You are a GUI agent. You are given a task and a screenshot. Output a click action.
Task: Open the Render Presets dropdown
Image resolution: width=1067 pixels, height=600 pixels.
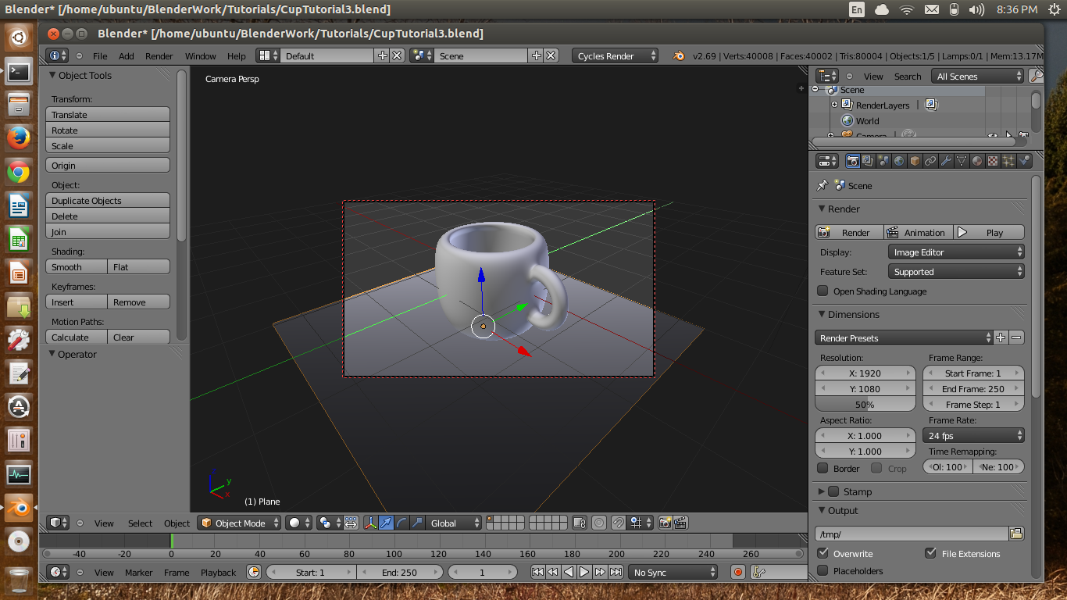[x=904, y=338]
